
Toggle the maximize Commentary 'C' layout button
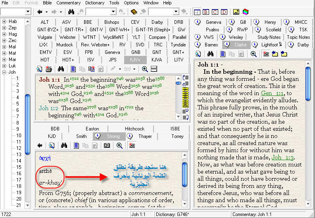tap(215, 12)
